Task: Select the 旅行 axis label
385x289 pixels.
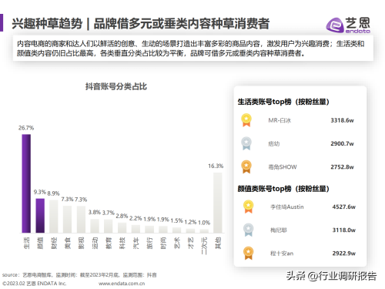Action: [149, 243]
